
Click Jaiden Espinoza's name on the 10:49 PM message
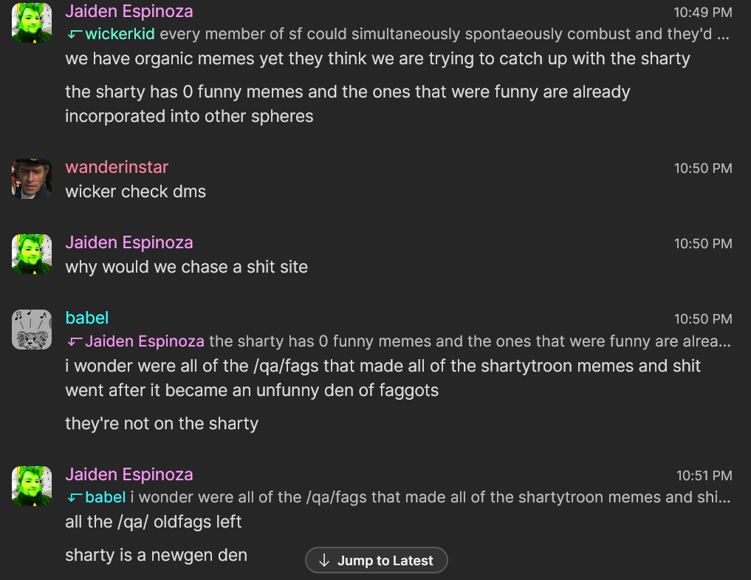tap(128, 11)
